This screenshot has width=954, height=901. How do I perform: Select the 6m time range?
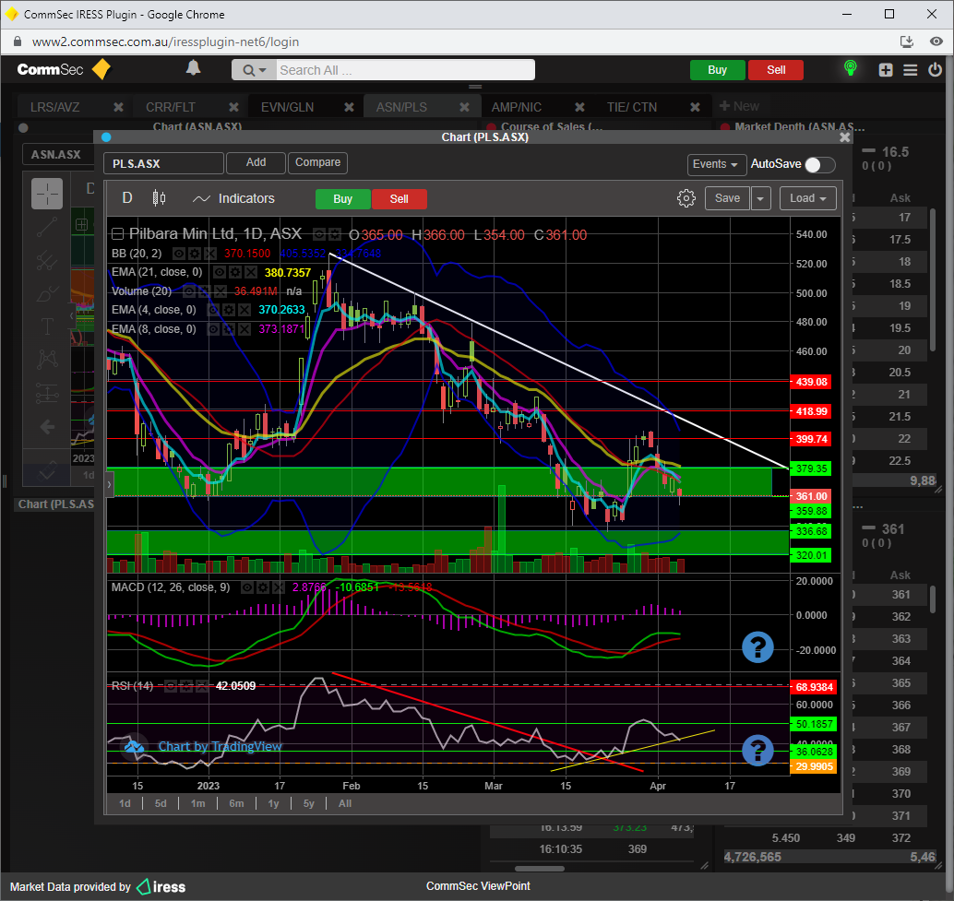[236, 803]
